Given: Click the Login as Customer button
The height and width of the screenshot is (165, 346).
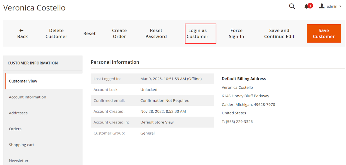Looking at the screenshot, I should [200, 34].
